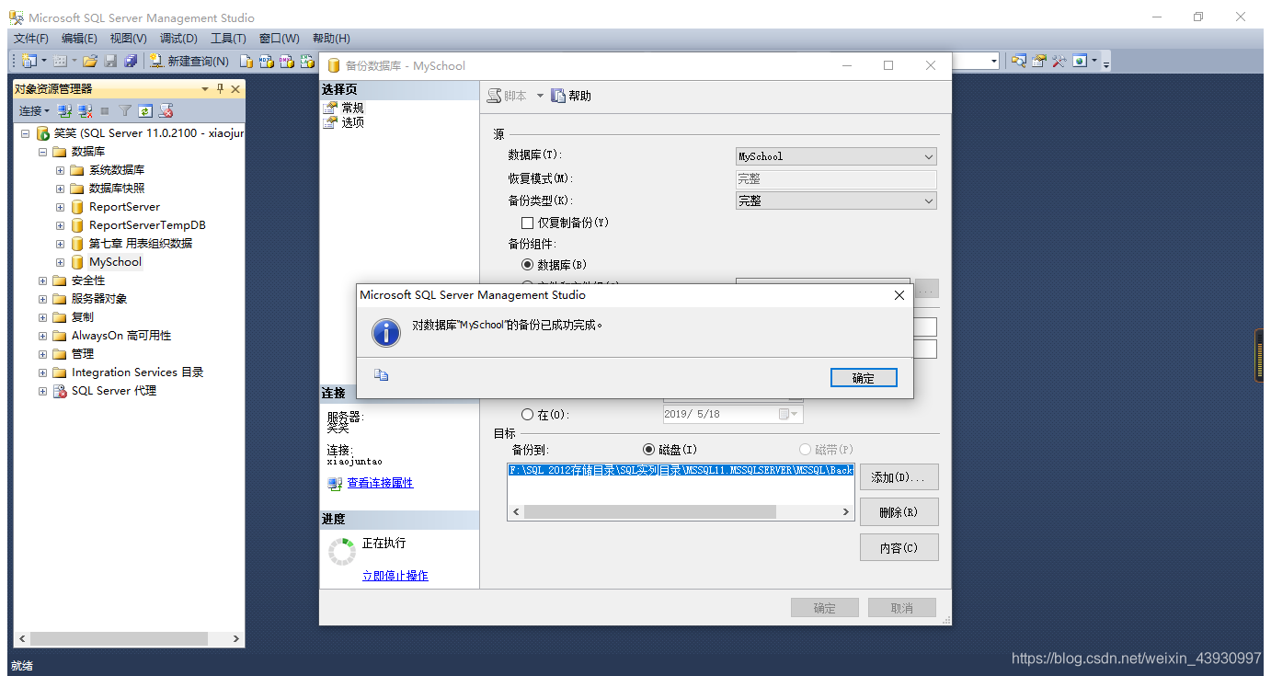The image size is (1271, 676).
Task: Click the wrench and hammer tools icon
Action: click(x=1059, y=61)
